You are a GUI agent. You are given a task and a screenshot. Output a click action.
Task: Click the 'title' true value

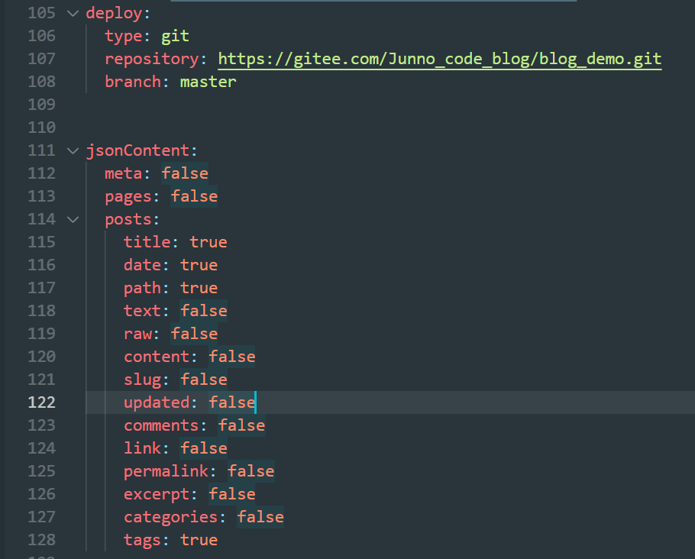pyautogui.click(x=208, y=242)
